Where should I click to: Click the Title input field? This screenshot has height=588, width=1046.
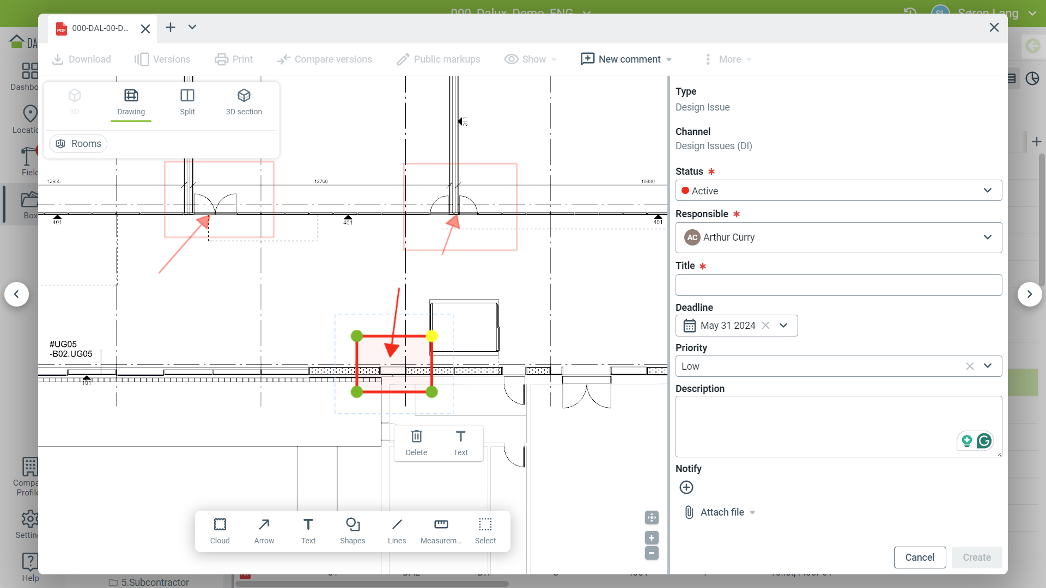838,285
